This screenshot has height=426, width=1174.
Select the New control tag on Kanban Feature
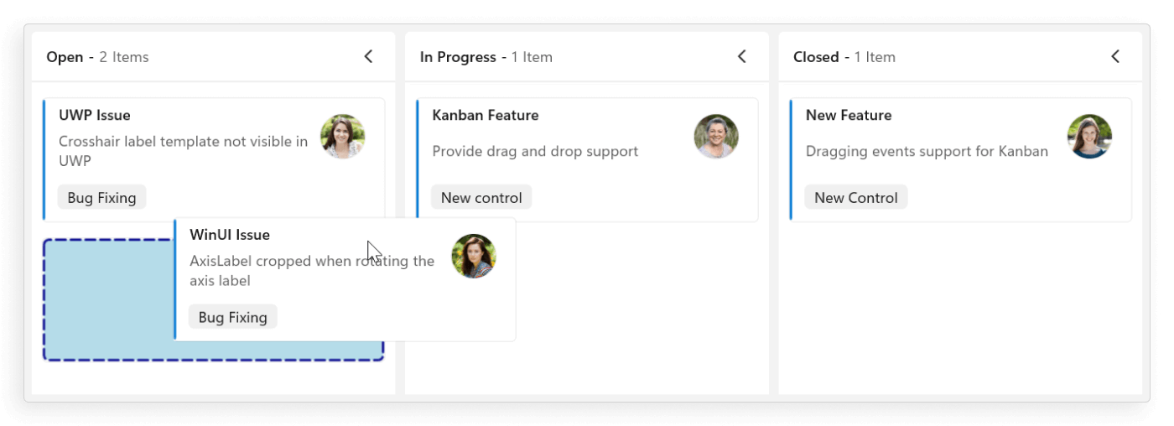pos(481,198)
